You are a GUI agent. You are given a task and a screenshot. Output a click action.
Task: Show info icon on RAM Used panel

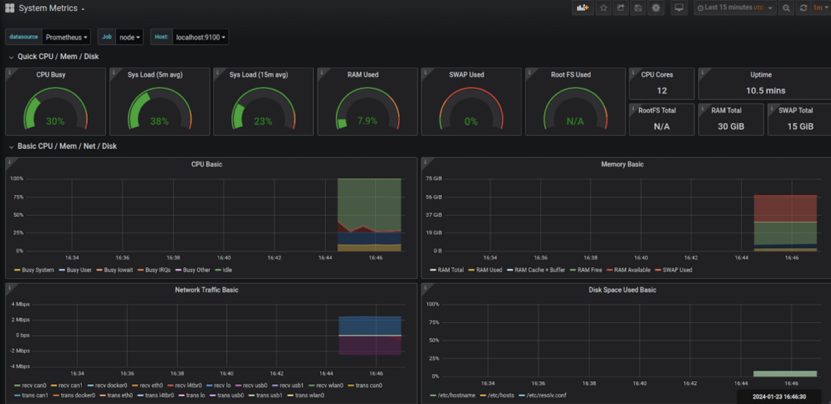[321, 72]
